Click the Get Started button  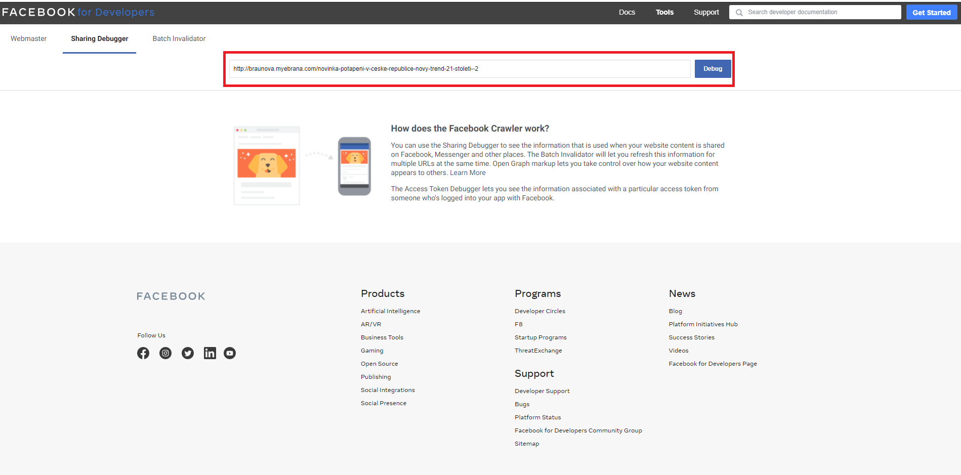tap(932, 13)
